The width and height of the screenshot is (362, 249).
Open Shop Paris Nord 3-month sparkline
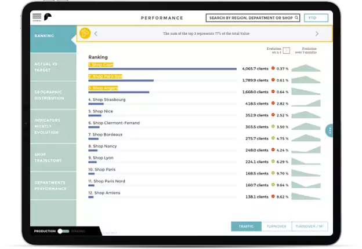coord(306,185)
